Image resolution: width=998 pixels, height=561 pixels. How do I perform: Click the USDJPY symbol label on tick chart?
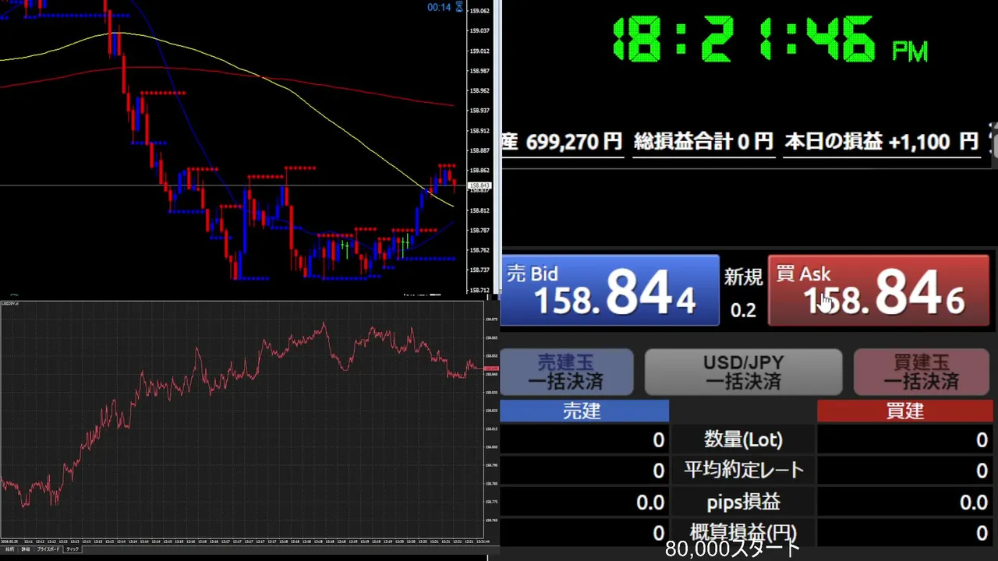[x=10, y=303]
